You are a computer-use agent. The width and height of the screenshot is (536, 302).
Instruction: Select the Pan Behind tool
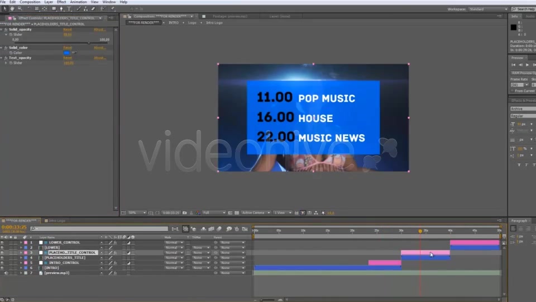point(45,8)
